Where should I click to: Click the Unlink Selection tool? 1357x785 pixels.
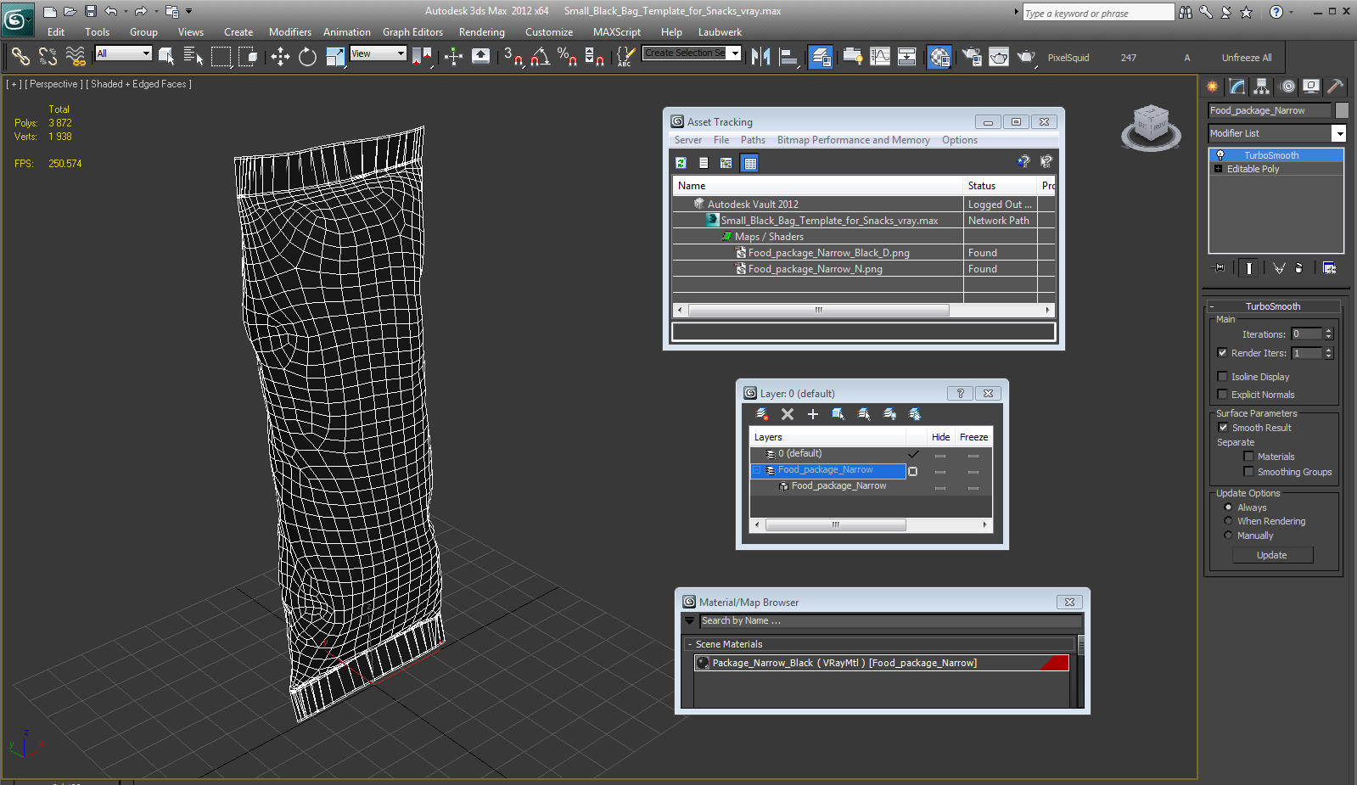click(48, 57)
